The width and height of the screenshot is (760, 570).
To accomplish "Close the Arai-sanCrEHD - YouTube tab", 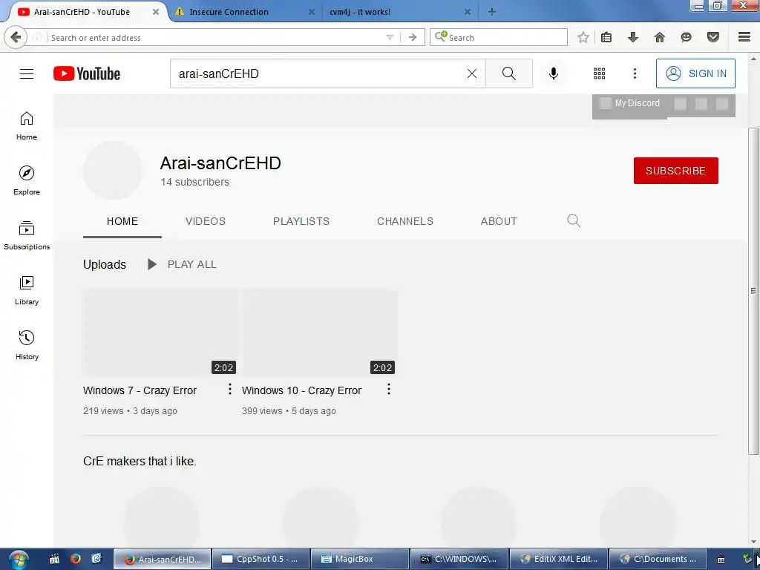I will point(156,12).
